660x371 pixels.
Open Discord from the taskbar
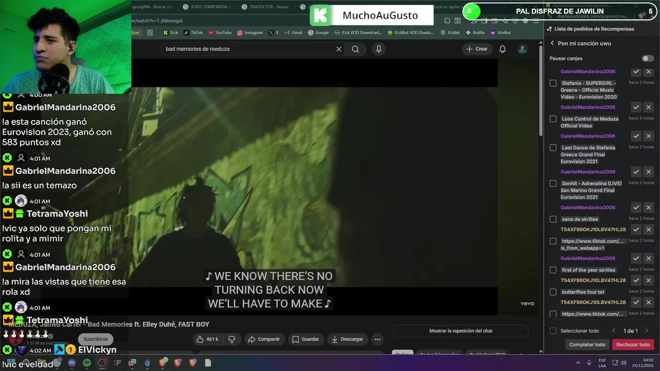72,363
